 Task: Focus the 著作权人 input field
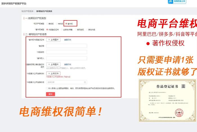pos(67,58)
